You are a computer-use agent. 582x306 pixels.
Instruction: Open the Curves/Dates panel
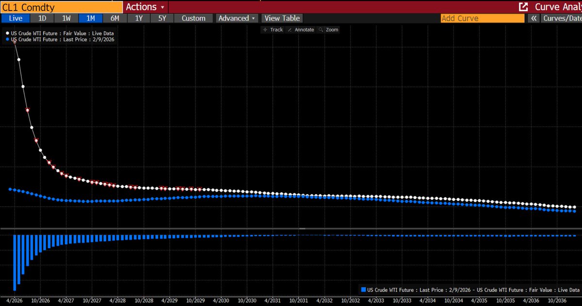562,18
